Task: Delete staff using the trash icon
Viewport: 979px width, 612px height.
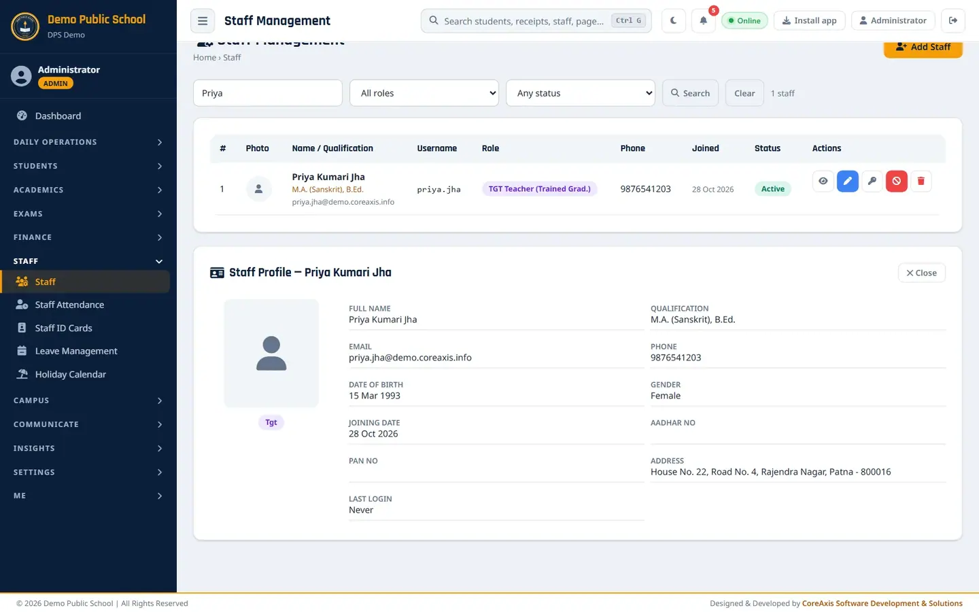Action: tap(921, 181)
